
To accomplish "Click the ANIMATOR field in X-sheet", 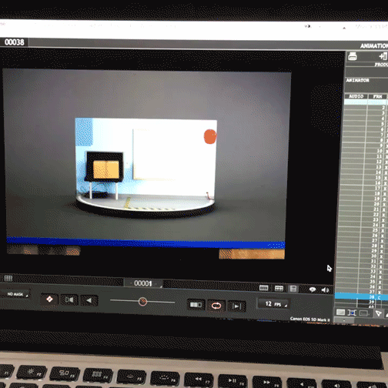I will (x=366, y=85).
